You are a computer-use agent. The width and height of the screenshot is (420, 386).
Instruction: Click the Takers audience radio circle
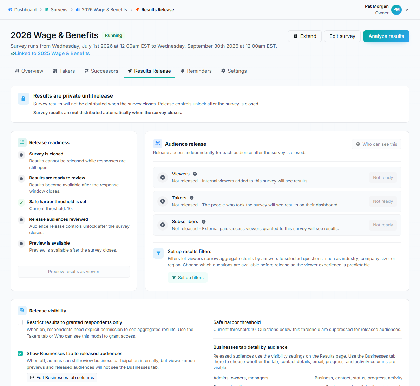[163, 201]
